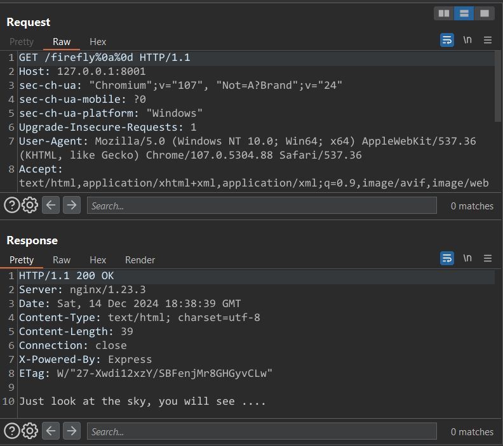
Task: Go to next match in Request search
Action: click(72, 206)
